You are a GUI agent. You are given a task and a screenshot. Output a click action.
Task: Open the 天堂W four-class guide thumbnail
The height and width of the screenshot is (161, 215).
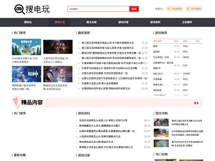(x=58, y=47)
